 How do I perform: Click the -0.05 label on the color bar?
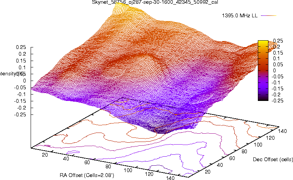277,76
